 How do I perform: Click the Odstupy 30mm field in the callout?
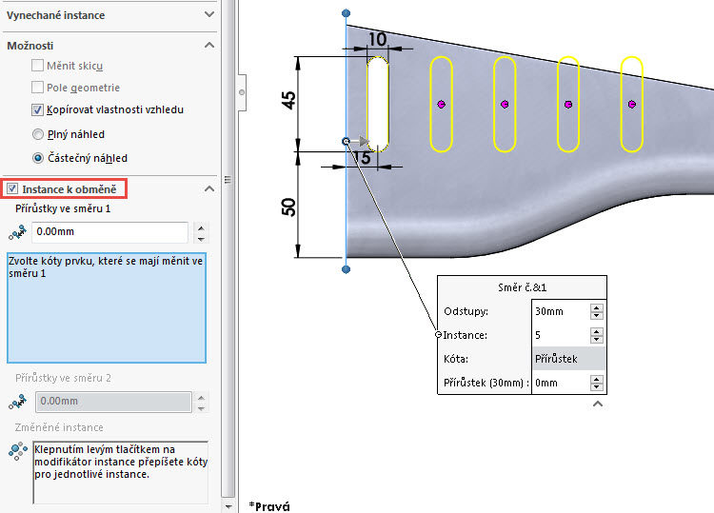pos(560,311)
